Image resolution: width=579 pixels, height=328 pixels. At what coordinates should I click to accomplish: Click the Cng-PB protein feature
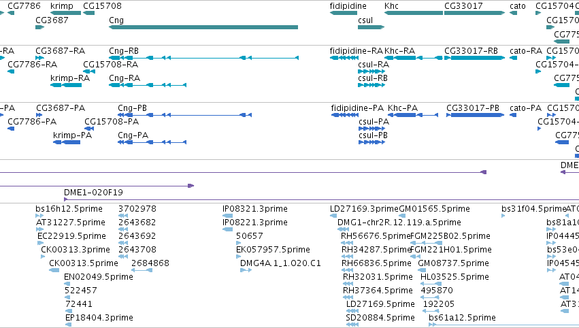point(184,115)
